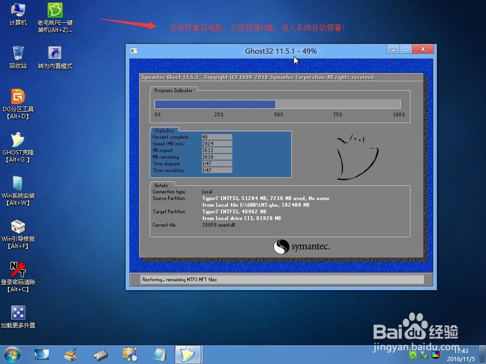Launch 登录密码清除 desktop icon
Viewport: 486px width, 364px height.
(18, 277)
